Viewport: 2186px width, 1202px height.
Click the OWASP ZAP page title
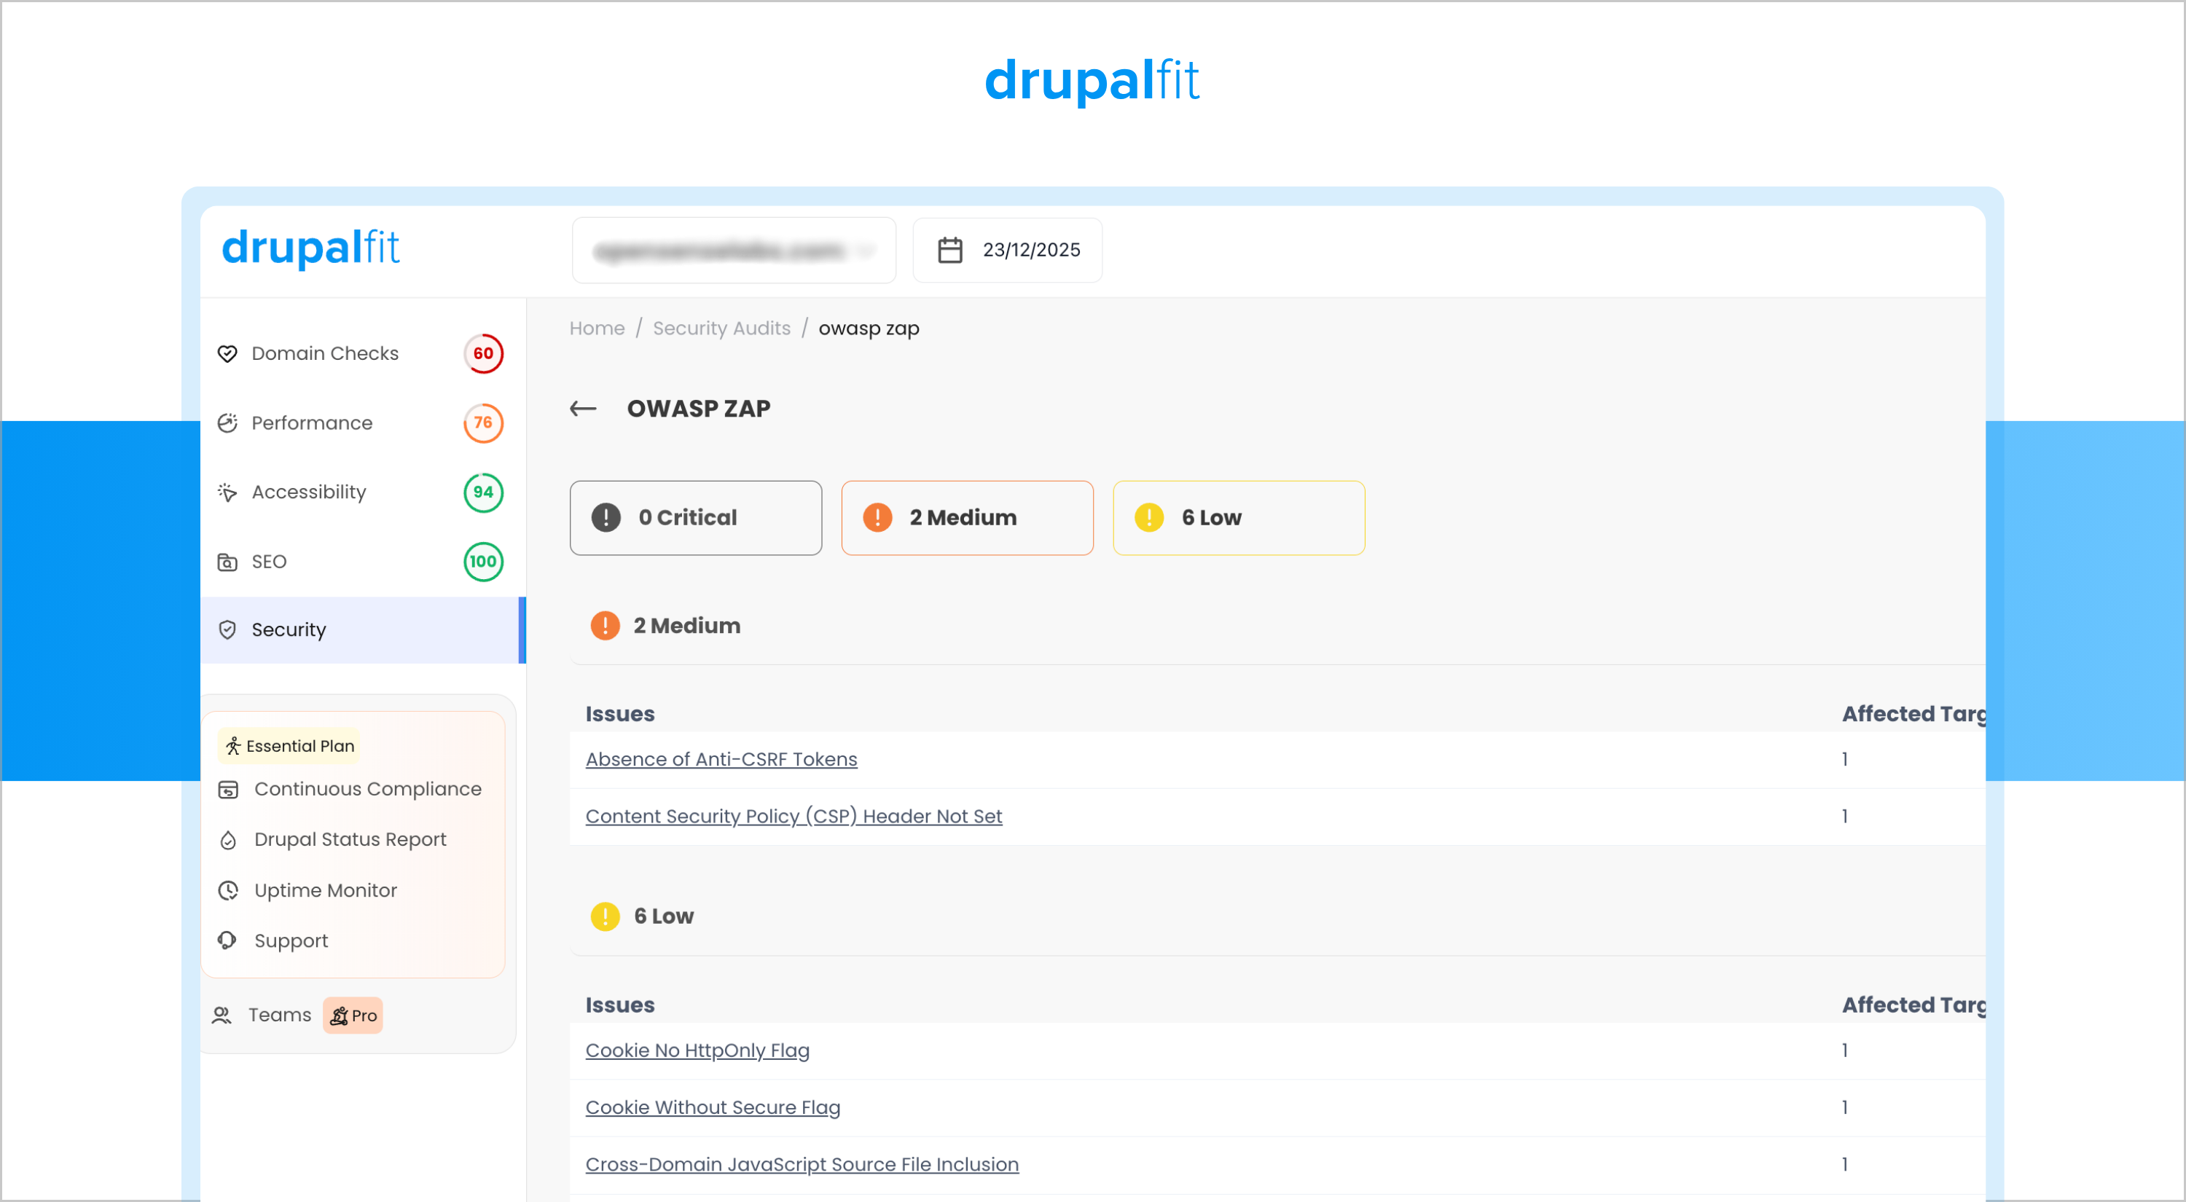point(698,409)
